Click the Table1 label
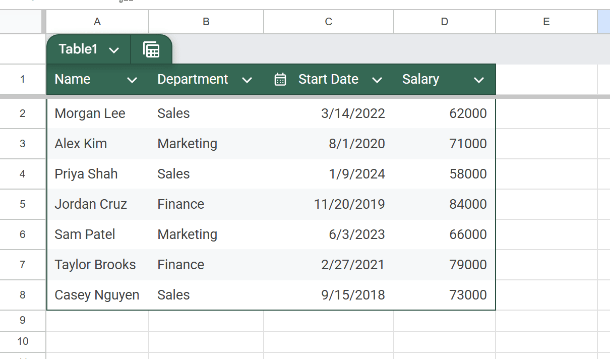Image resolution: width=610 pixels, height=359 pixels. 78,49
